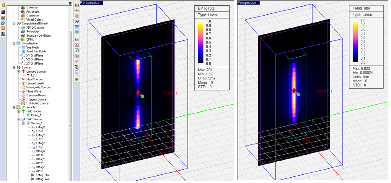391x183 pixels.
Task: Click the green star toolbar icon
Action: click(x=77, y=79)
